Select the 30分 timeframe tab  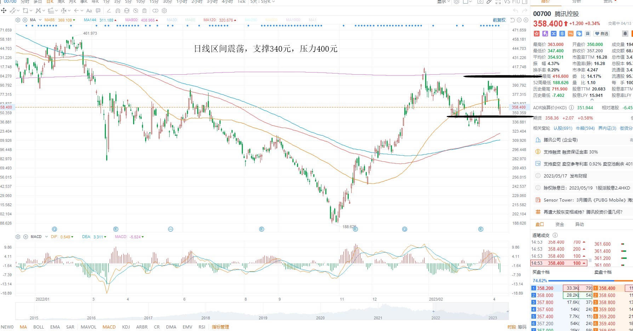click(167, 2)
